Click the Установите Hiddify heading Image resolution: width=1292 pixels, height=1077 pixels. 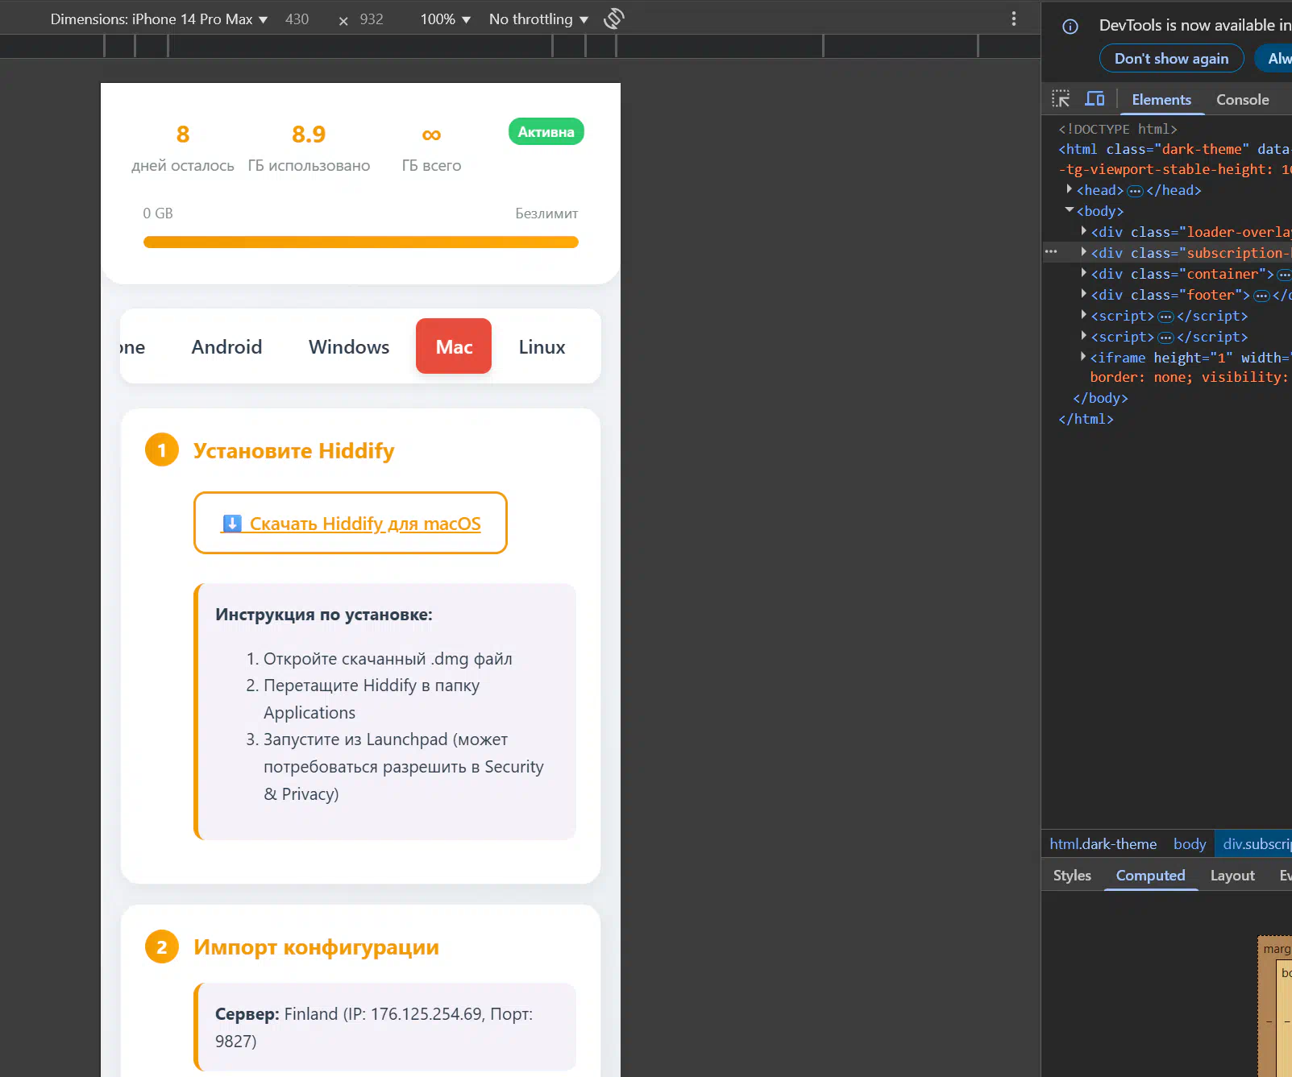click(x=293, y=450)
